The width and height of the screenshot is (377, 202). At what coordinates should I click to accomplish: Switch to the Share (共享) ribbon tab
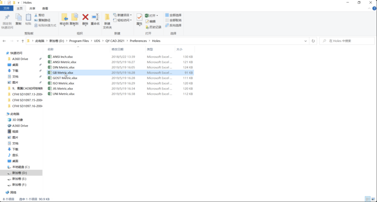click(32, 8)
